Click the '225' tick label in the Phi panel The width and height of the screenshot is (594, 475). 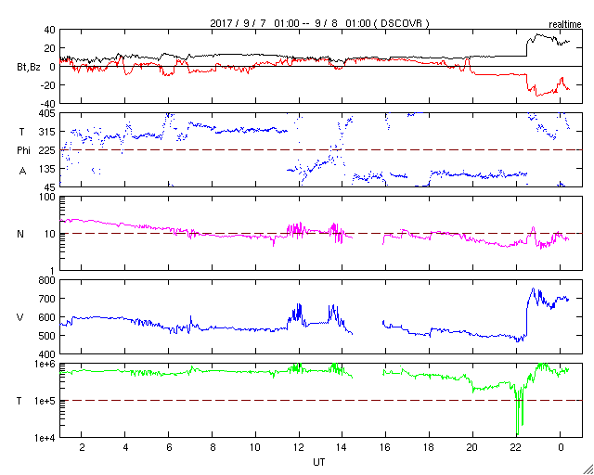[x=47, y=150]
